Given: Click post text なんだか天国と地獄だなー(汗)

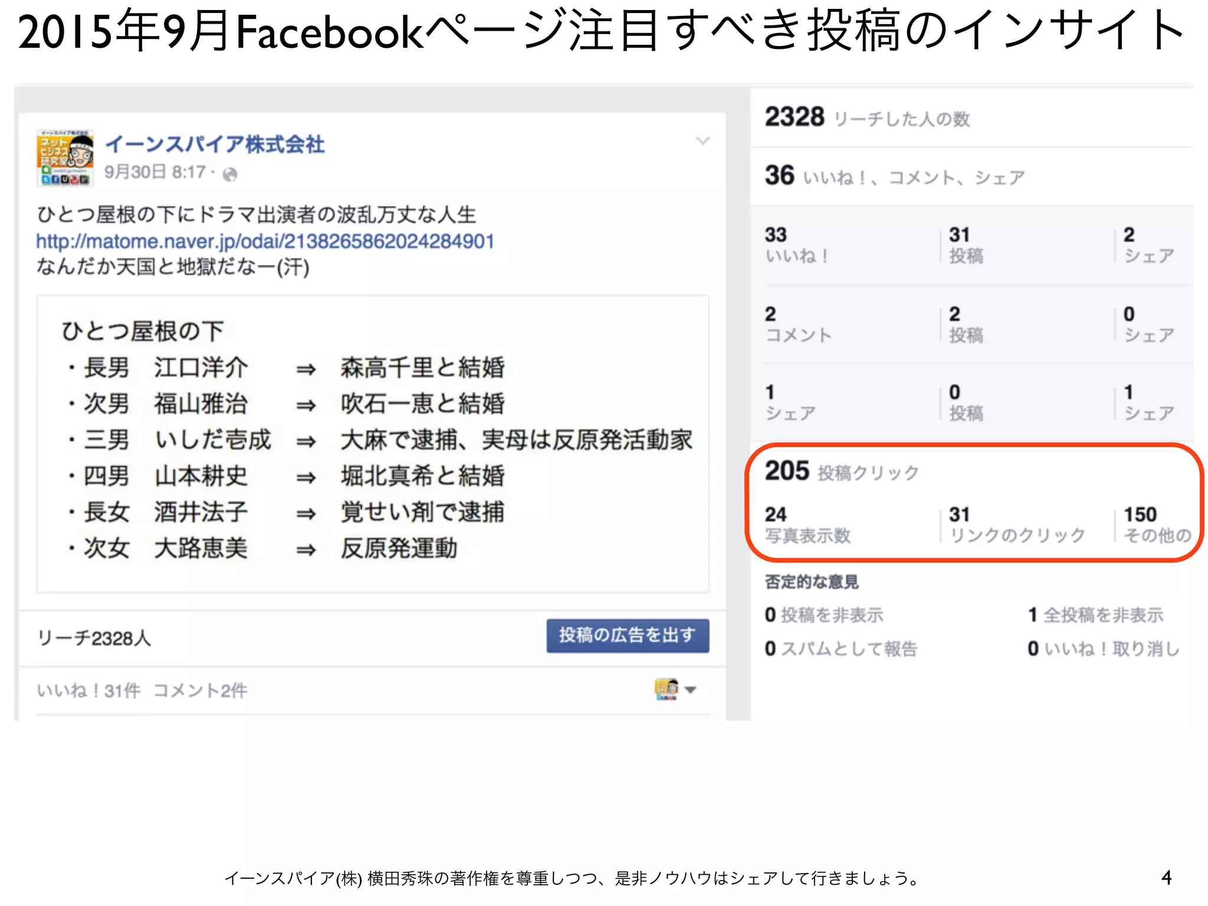Looking at the screenshot, I should 173,267.
